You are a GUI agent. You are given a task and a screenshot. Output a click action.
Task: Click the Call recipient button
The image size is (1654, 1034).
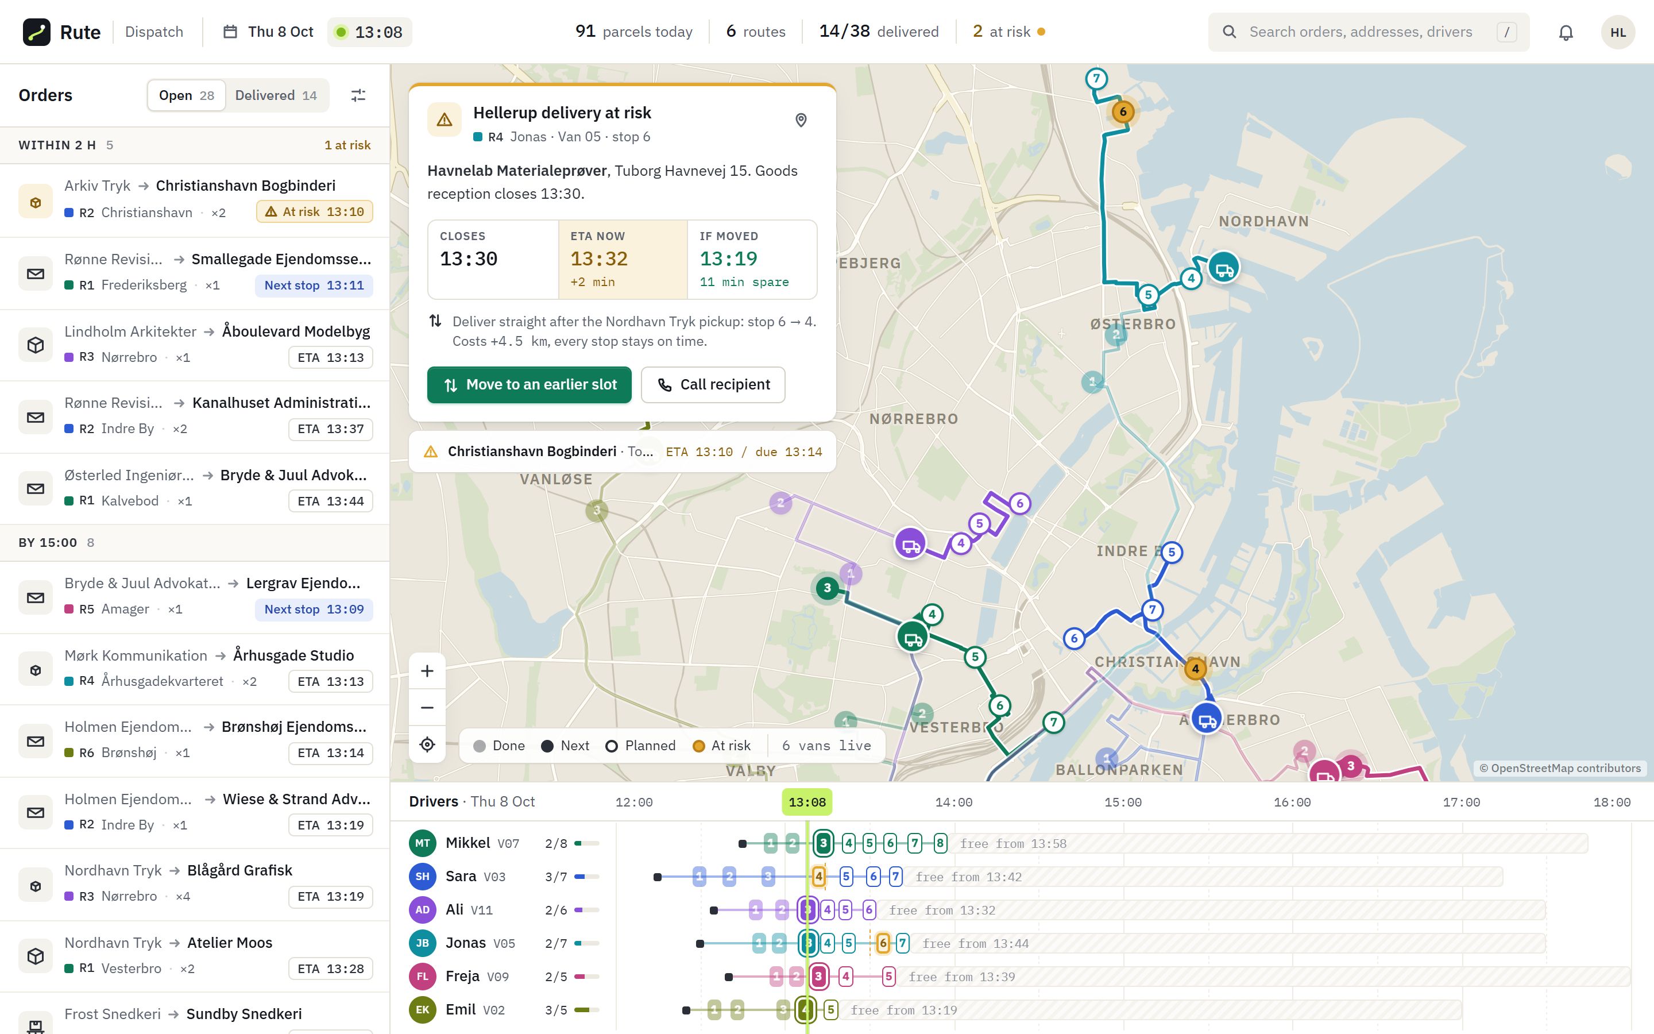713,385
